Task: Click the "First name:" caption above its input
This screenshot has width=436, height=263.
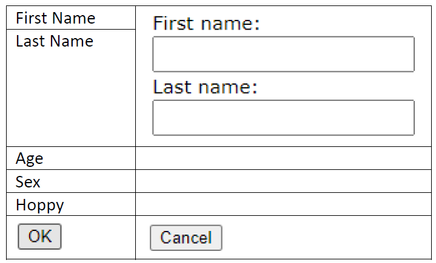Action: click(206, 24)
